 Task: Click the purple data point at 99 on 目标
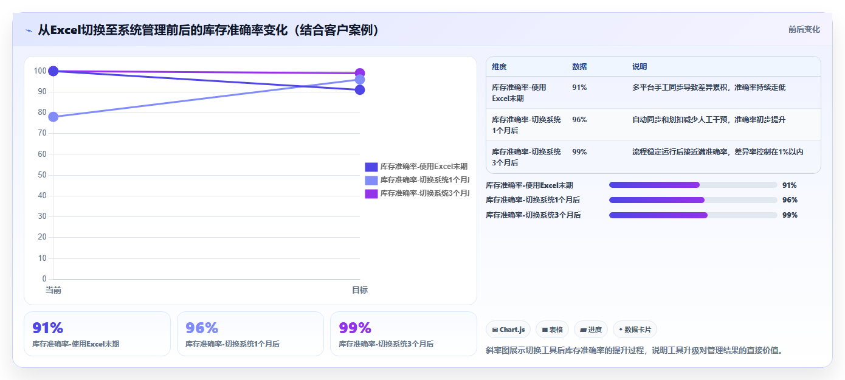click(x=360, y=73)
